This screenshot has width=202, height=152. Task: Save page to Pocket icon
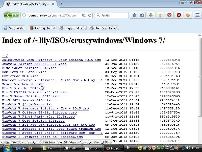(169, 15)
